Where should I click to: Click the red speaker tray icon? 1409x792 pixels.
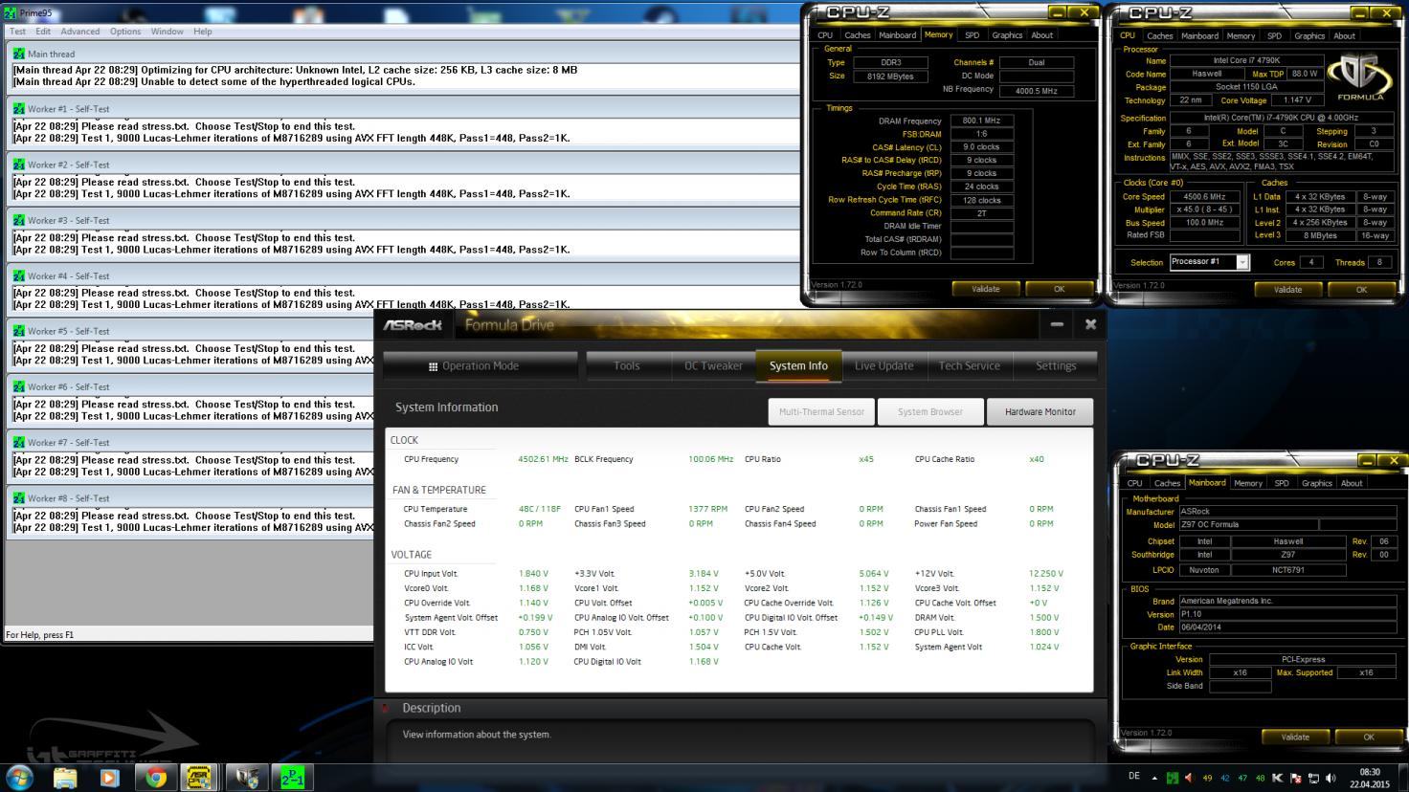(x=1189, y=778)
